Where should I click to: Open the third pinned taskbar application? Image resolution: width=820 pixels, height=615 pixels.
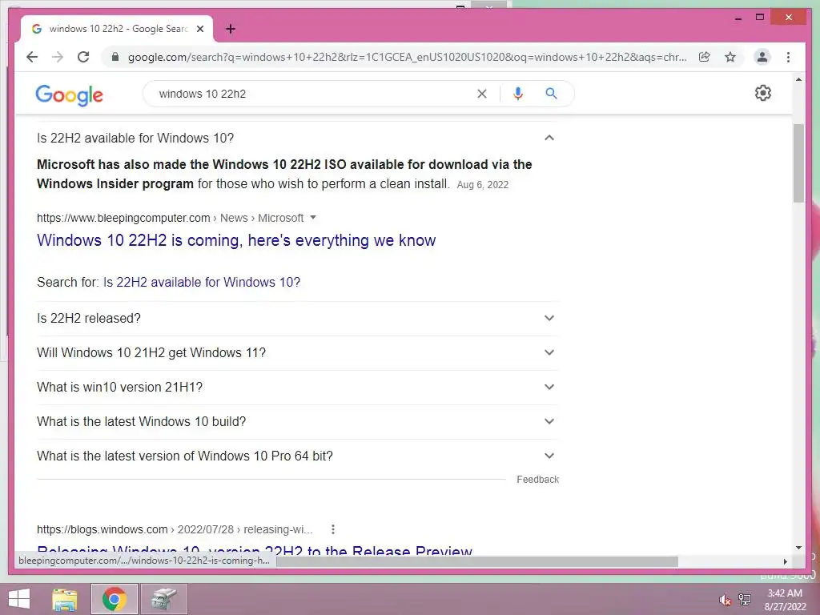(x=163, y=599)
